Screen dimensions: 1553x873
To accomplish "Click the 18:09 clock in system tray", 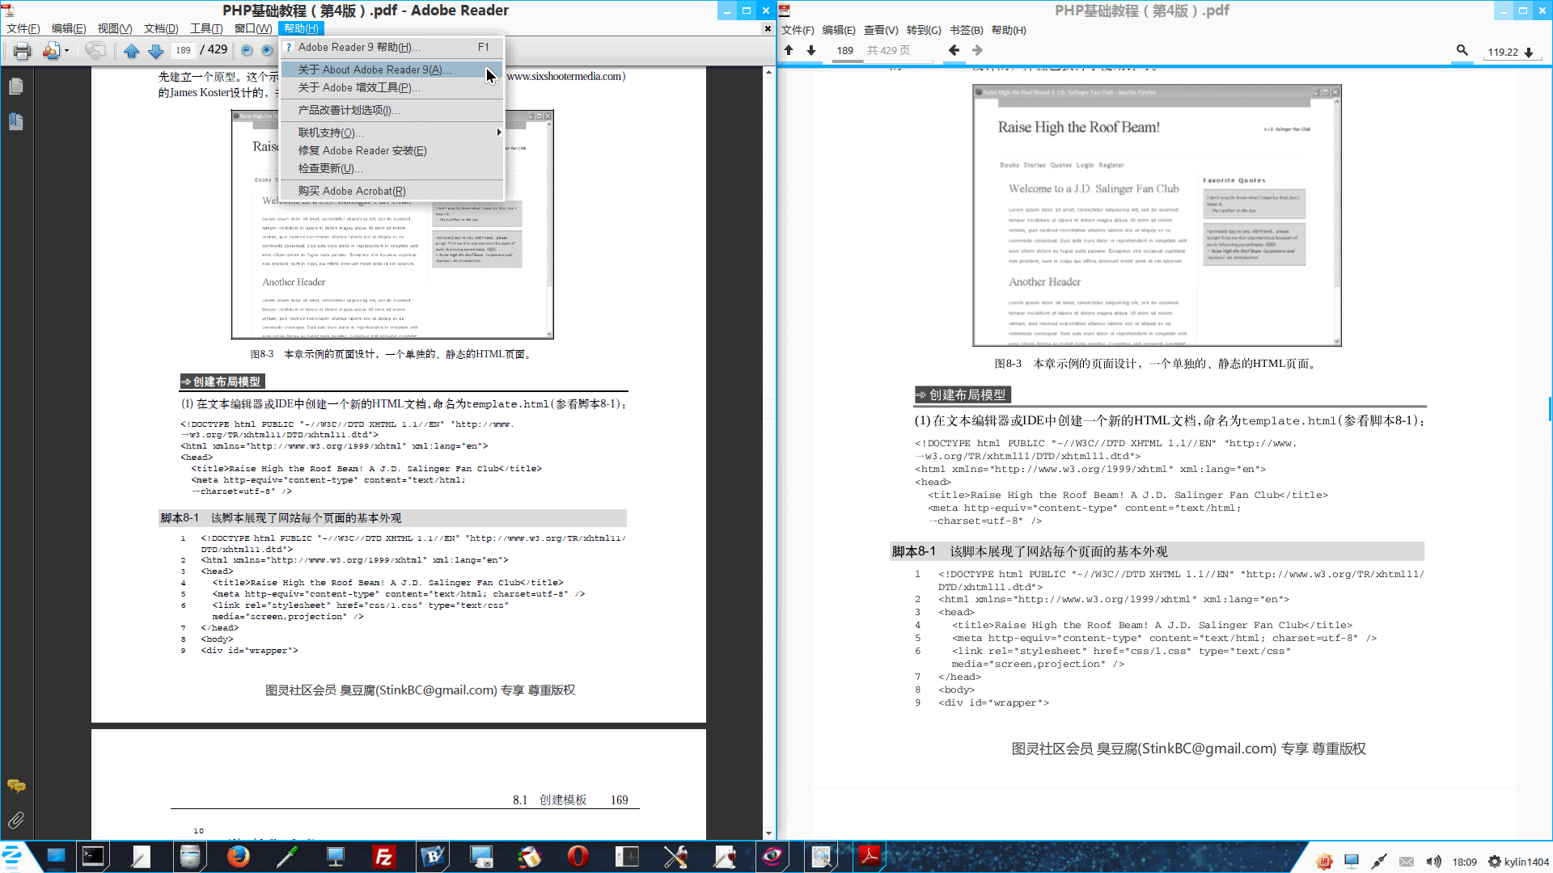I will coord(1464,862).
